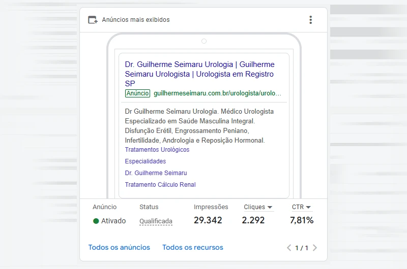The image size is (407, 269).
Task: Open Tratamento Cálculo Renal sitelink
Action: point(160,185)
